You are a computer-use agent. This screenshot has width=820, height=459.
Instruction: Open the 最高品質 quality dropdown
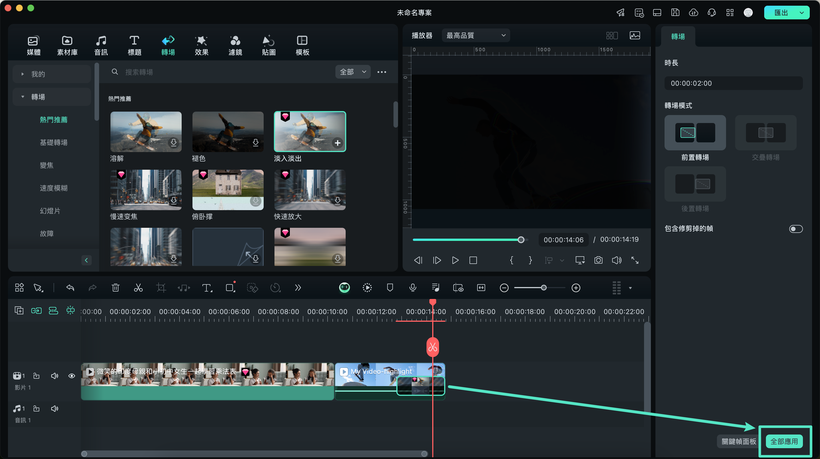point(476,35)
